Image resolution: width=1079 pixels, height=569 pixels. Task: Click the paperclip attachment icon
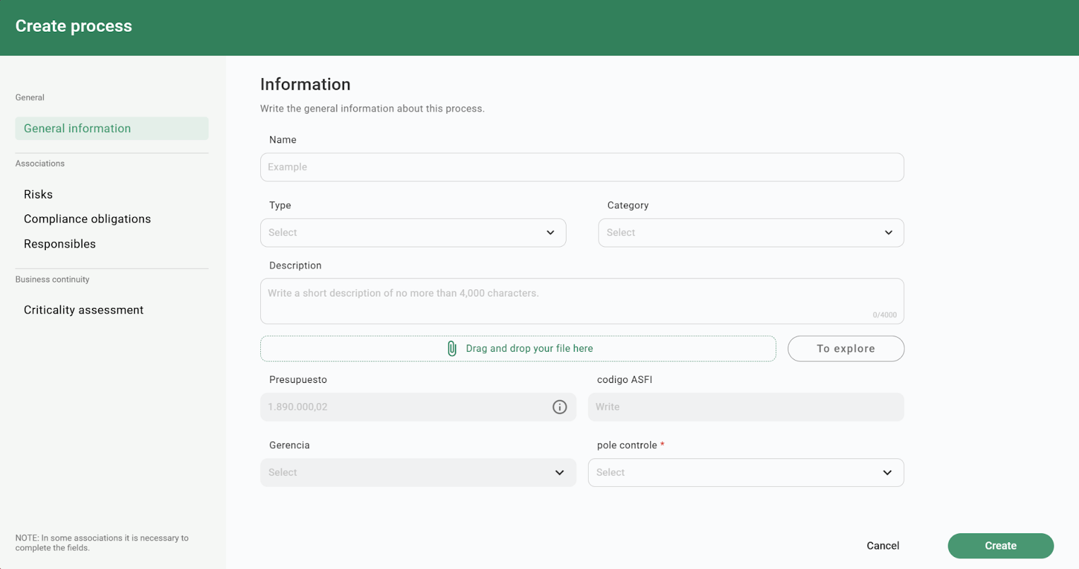point(452,349)
